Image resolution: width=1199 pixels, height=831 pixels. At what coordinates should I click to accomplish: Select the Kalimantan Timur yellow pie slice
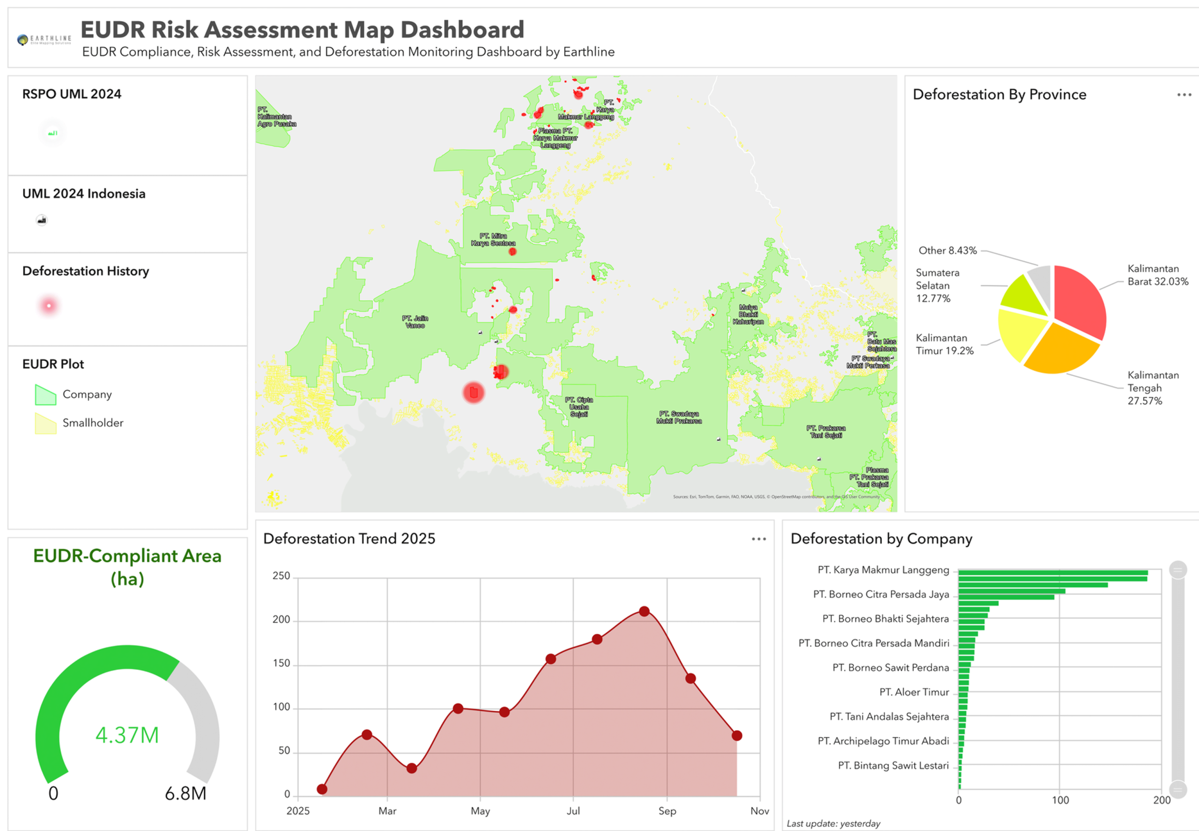click(x=1020, y=333)
